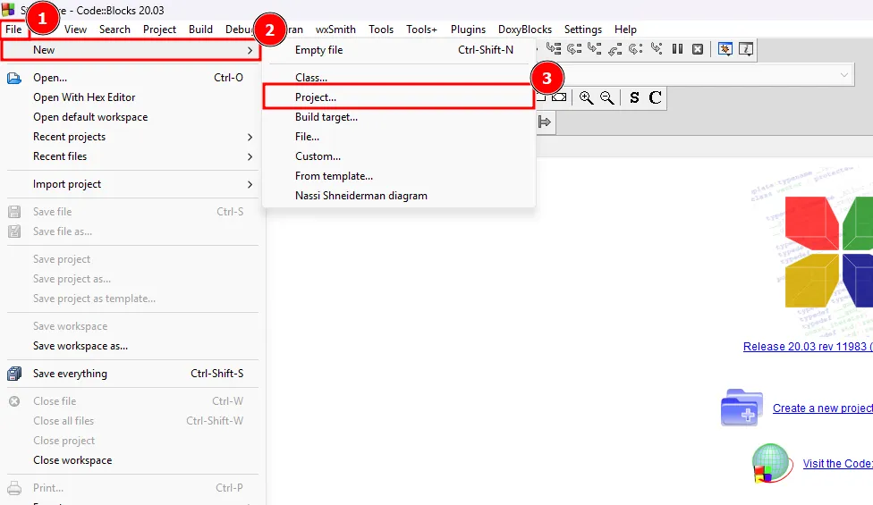Open the Plugins menu
873x505 pixels.
[x=468, y=29]
